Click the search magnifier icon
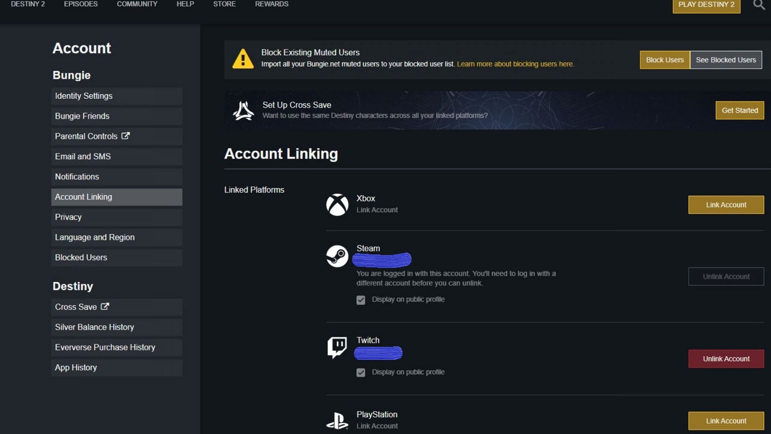This screenshot has width=771, height=434. coord(759,5)
